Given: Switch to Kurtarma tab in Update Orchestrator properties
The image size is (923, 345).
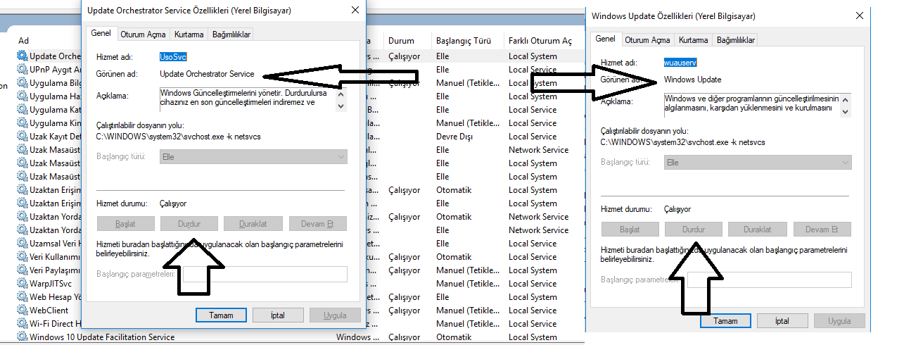Looking at the screenshot, I should 189,34.
